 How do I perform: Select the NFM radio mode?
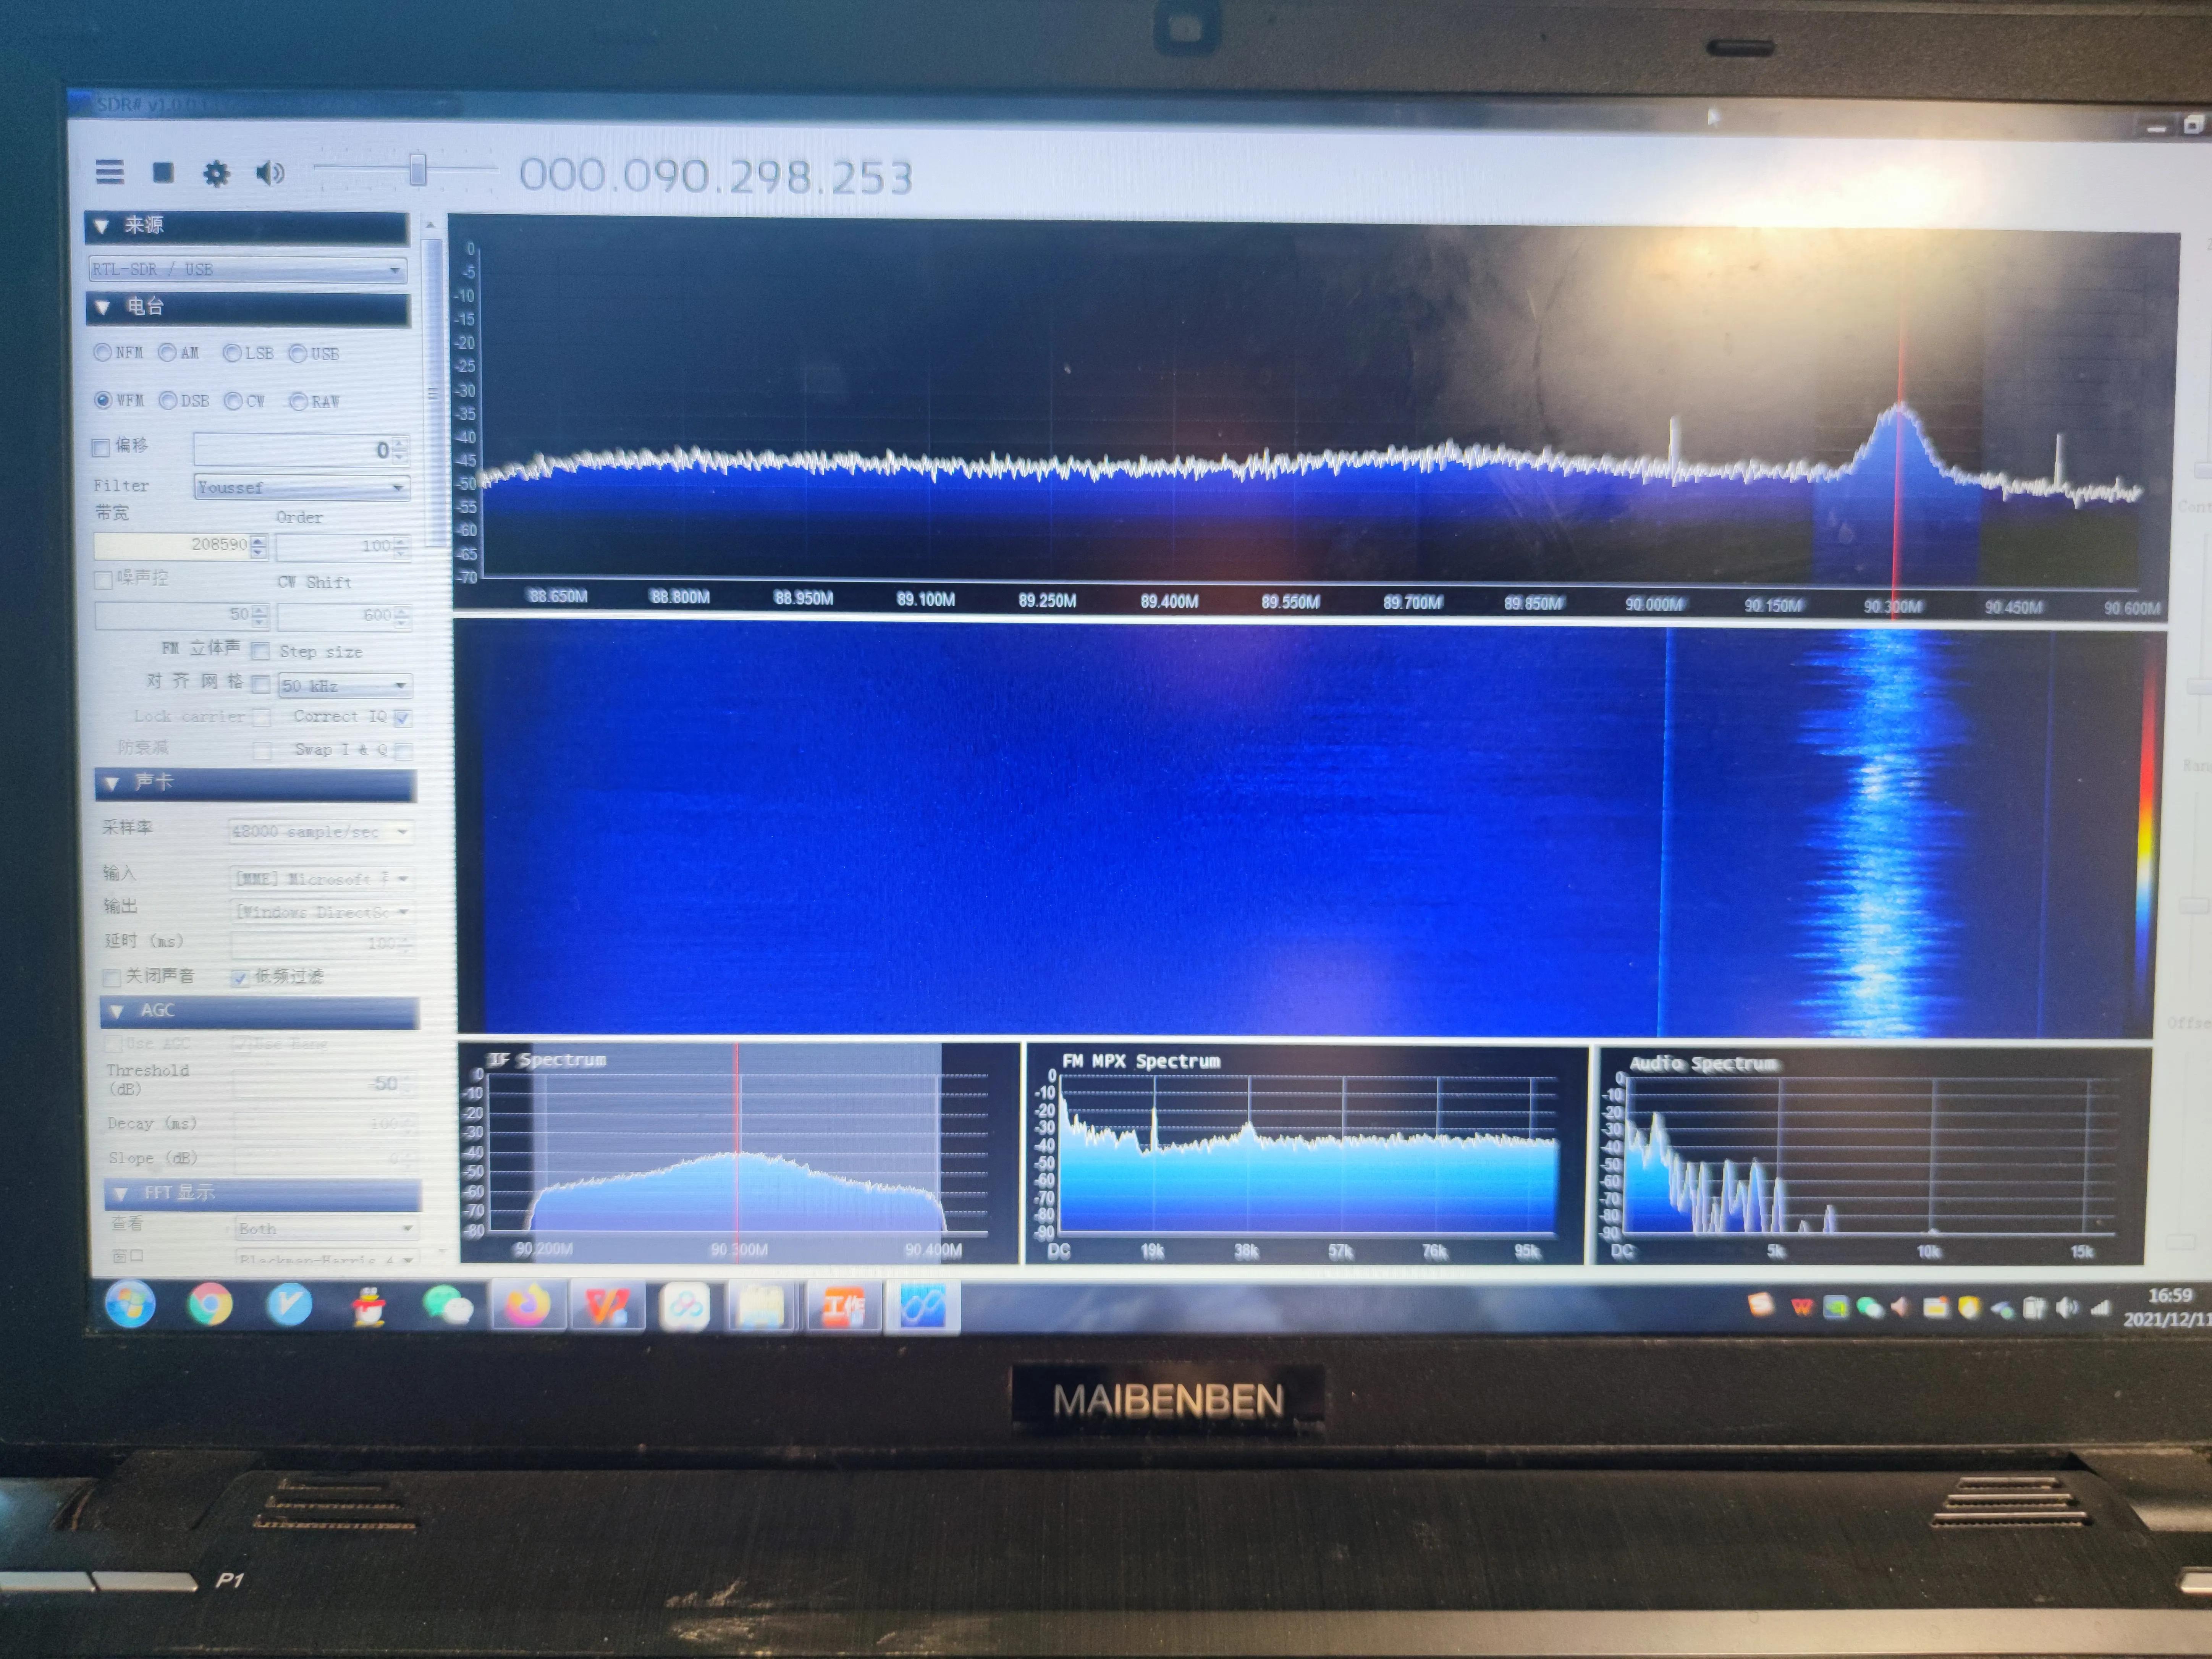pyautogui.click(x=103, y=352)
